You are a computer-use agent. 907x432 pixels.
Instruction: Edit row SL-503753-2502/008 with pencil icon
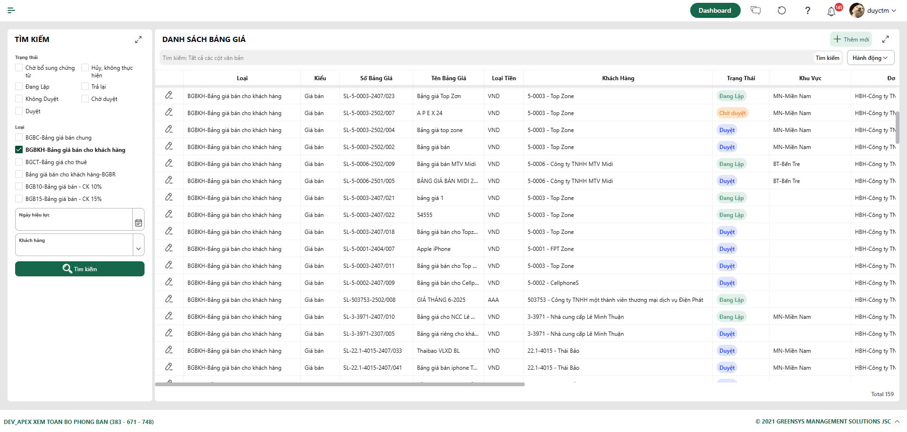coord(169,299)
